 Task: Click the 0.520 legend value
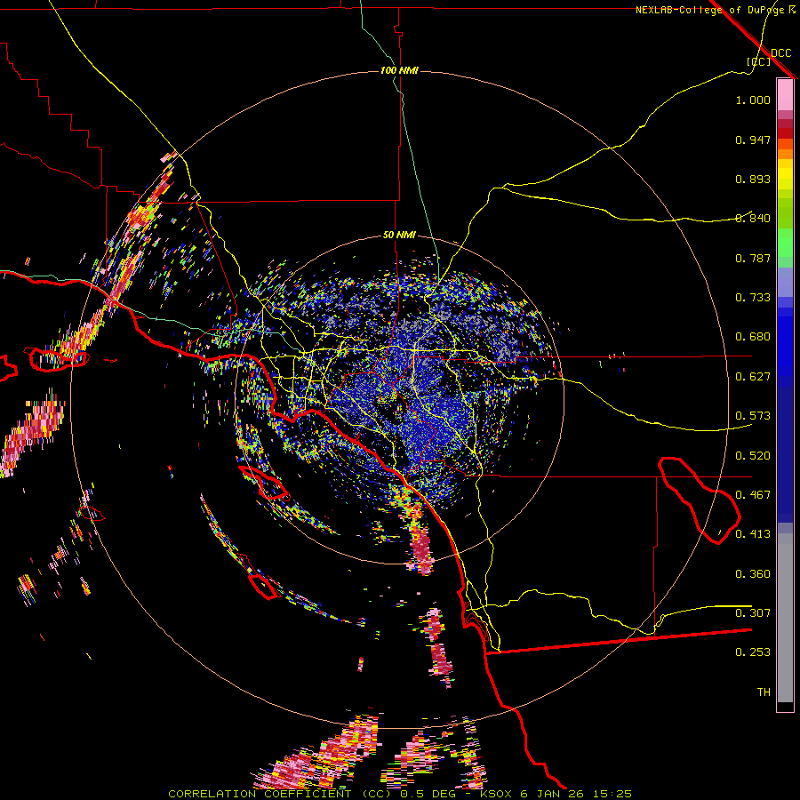tap(753, 456)
